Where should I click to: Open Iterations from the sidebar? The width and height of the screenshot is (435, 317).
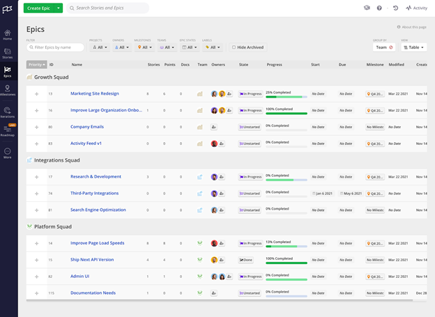(x=8, y=112)
